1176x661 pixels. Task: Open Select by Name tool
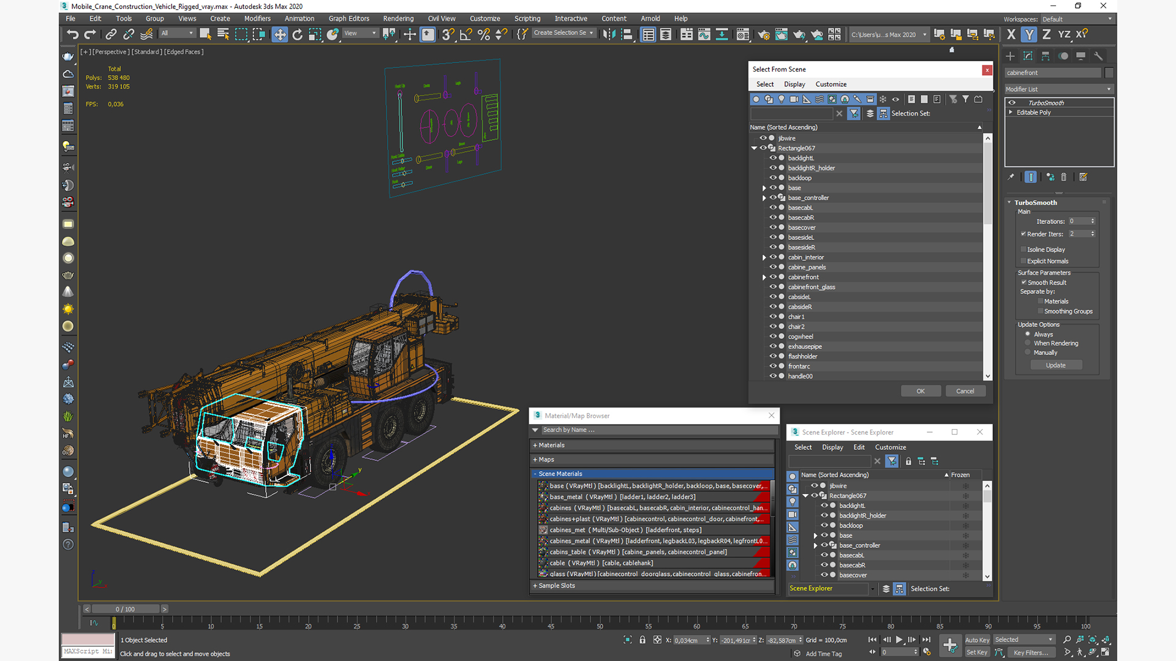click(x=223, y=34)
